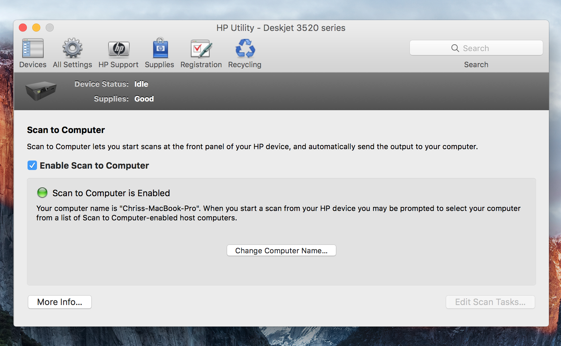Image resolution: width=561 pixels, height=346 pixels.
Task: Click the Search label under search field
Action: [x=476, y=64]
